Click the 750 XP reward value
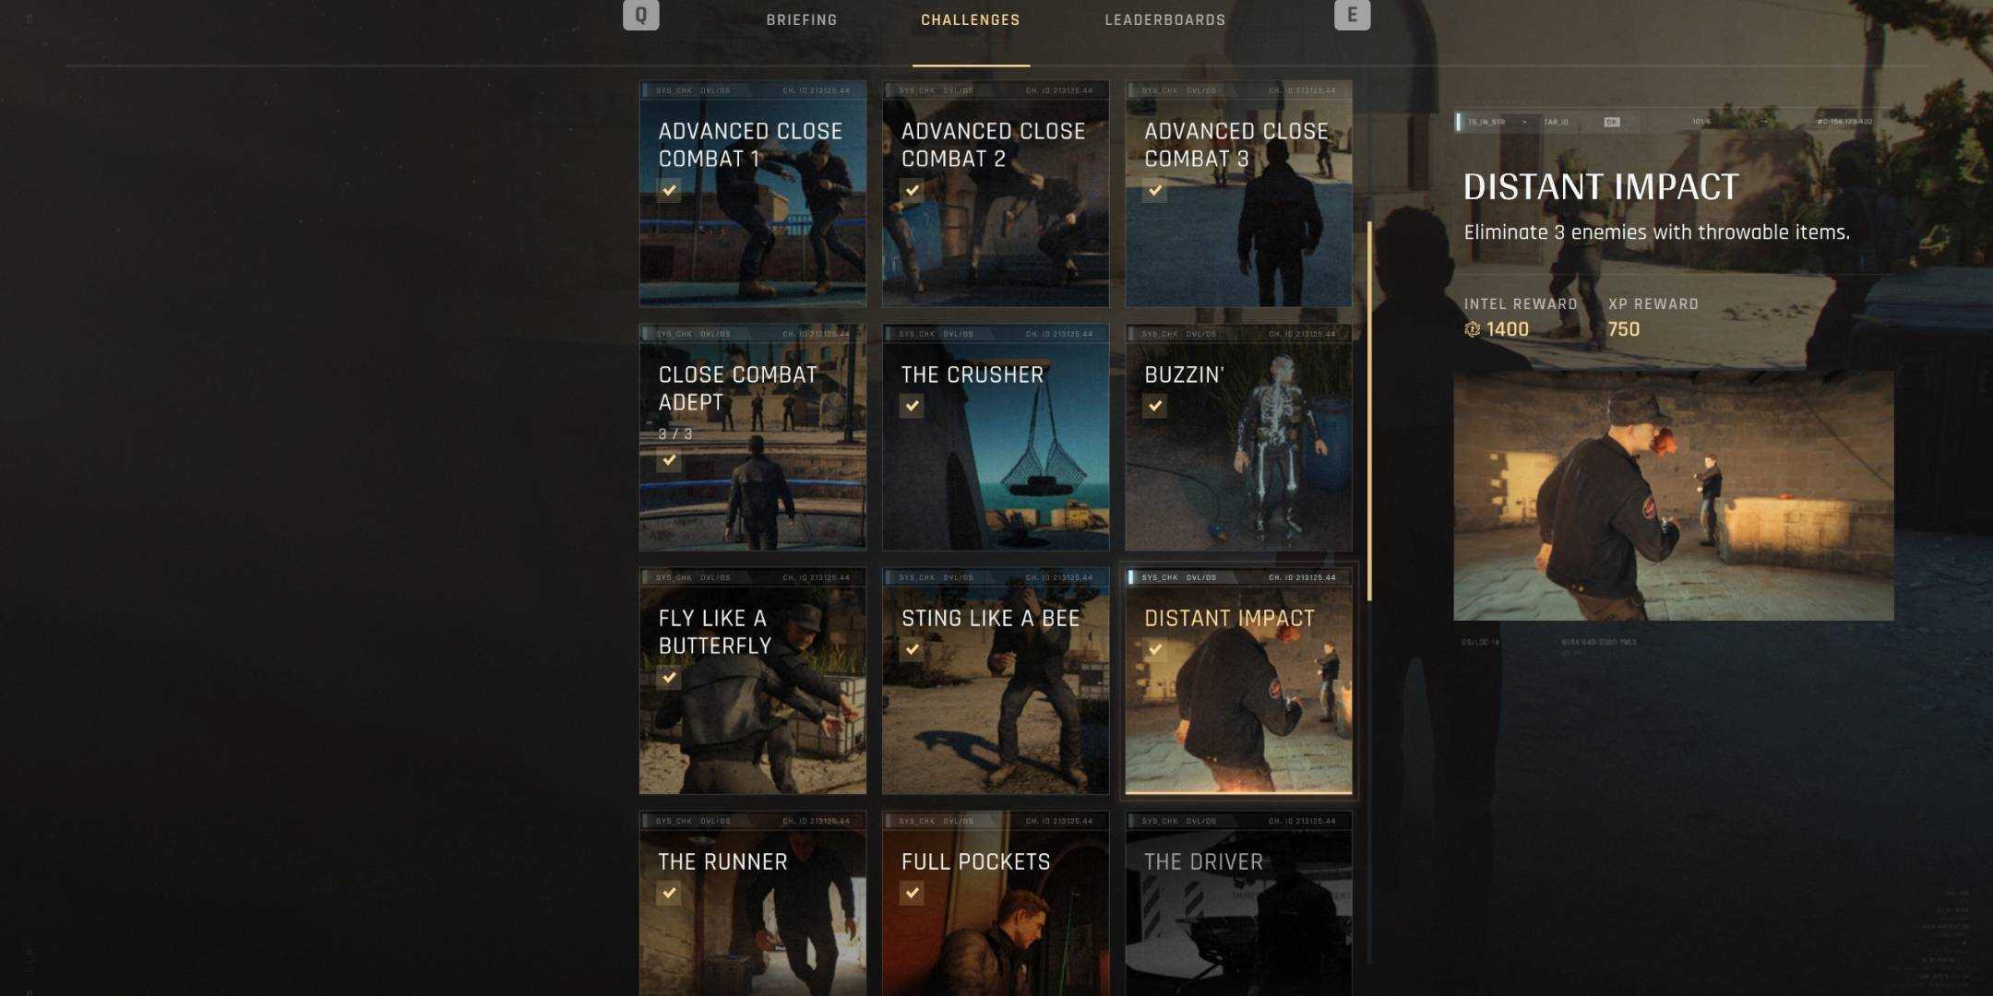1993x996 pixels. 1624,329
